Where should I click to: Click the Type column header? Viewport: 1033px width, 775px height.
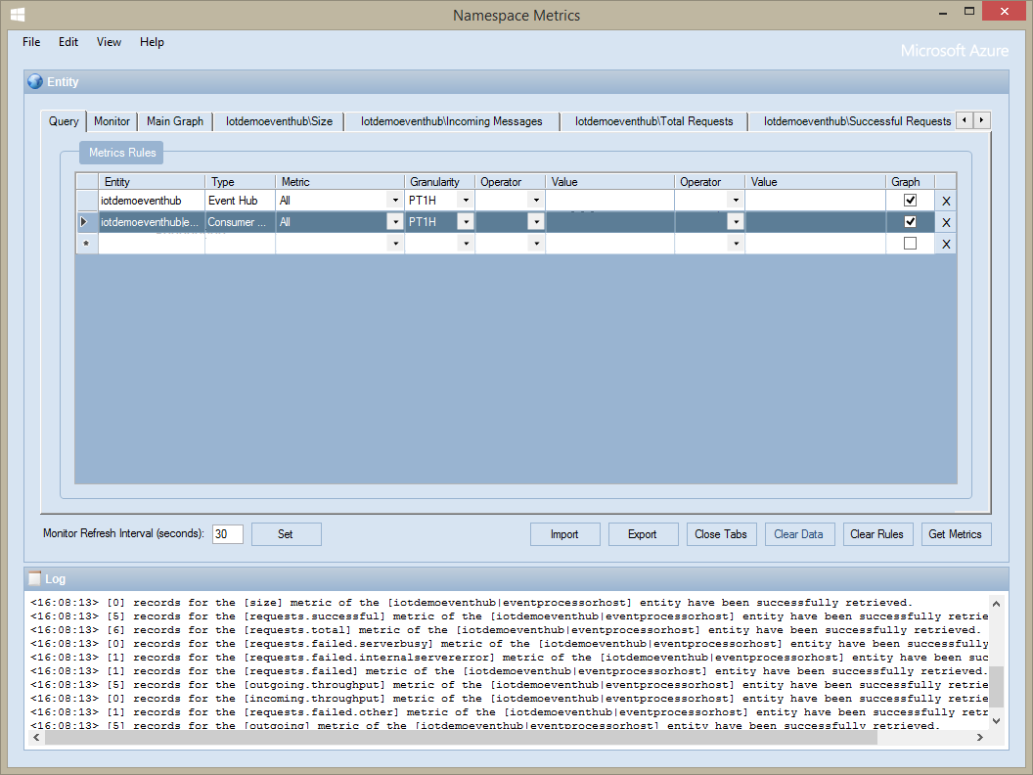point(241,182)
